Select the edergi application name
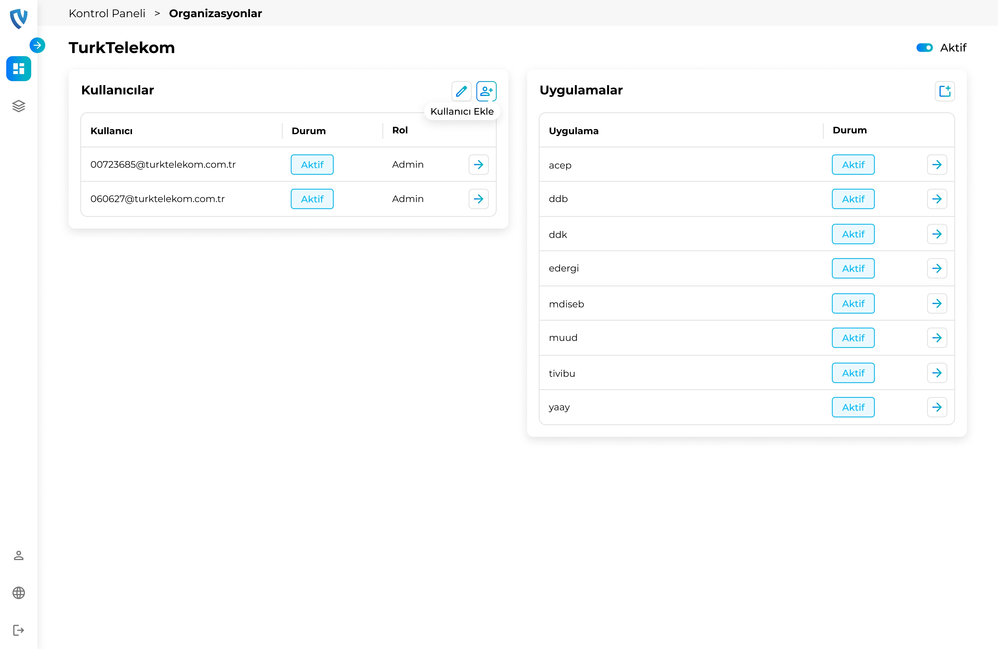Screen dimensions: 998x649 click(563, 269)
